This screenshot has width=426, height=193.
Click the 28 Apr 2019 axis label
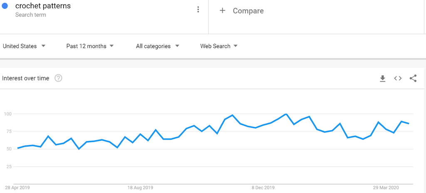[17, 188]
